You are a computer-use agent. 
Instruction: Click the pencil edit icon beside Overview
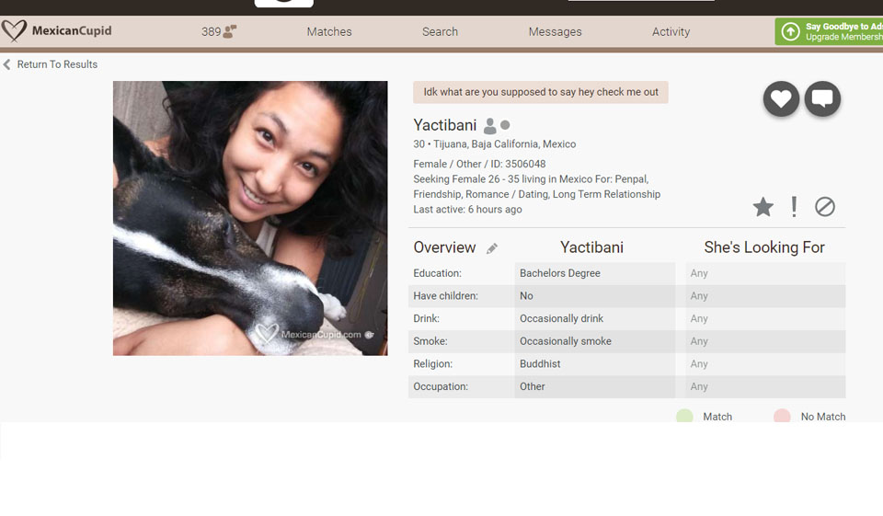tap(492, 248)
